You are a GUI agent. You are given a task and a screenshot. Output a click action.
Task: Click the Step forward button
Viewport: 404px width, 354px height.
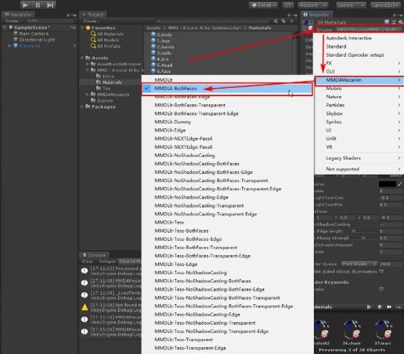[50, 5]
